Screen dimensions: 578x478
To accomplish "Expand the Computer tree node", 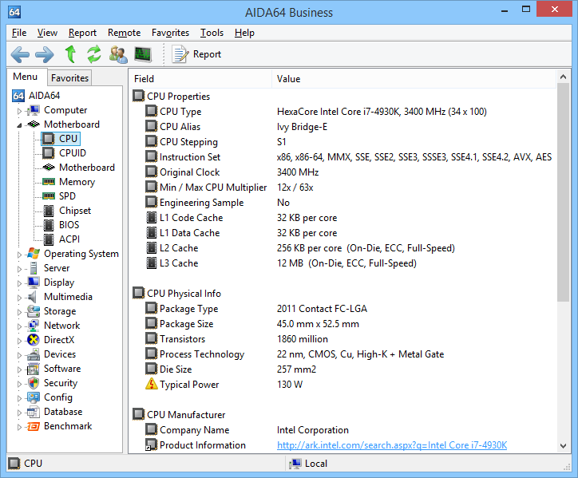I will pyautogui.click(x=19, y=111).
